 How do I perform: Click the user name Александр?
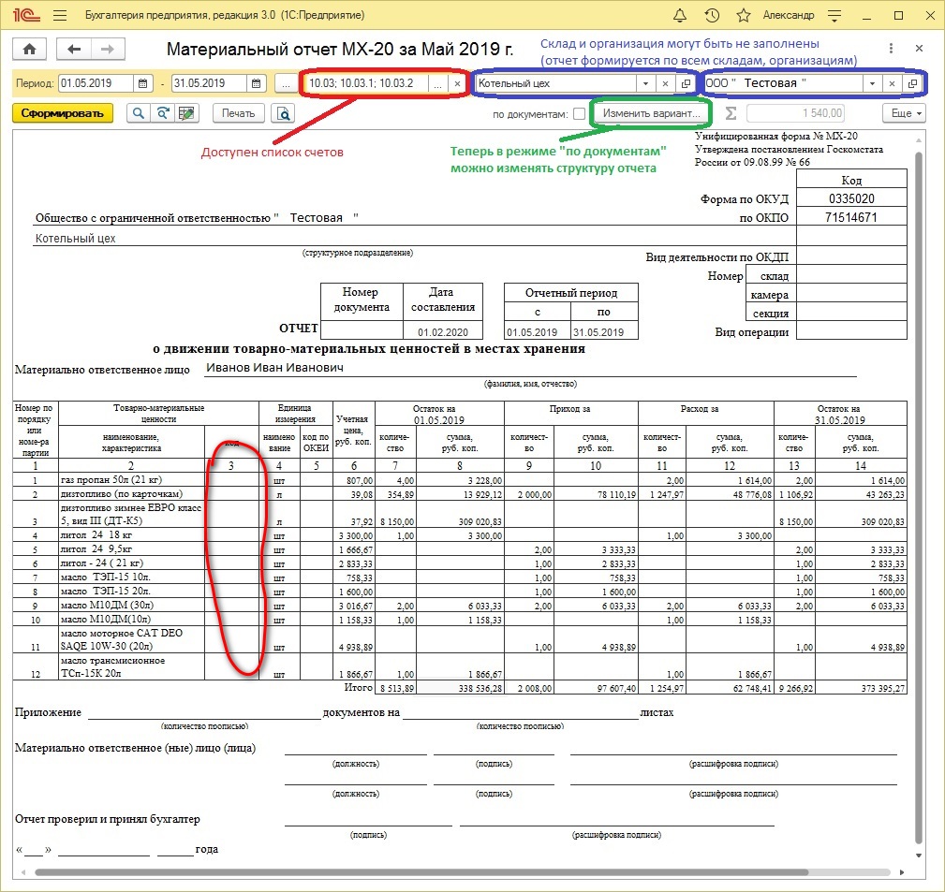(x=789, y=16)
